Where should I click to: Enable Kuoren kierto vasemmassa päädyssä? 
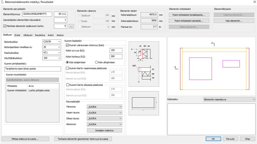click(67, 68)
